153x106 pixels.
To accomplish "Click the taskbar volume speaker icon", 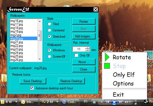I will click(126, 102).
